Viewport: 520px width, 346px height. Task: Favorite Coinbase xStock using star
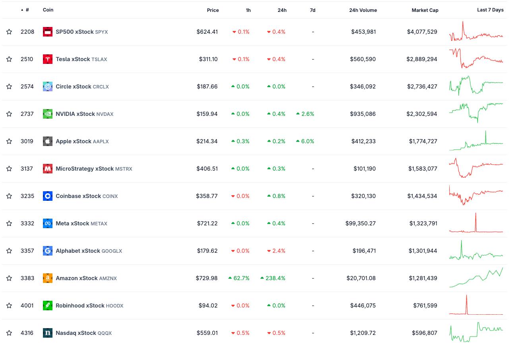(x=9, y=196)
